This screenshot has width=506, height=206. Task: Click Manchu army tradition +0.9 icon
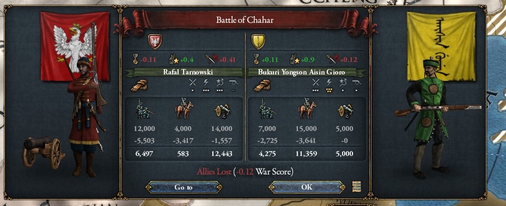coord(295,59)
